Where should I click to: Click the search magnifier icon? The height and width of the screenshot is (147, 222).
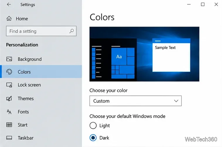(x=72, y=31)
